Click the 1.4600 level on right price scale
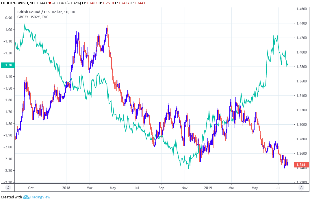Image resolution: width=310 pixels, height=201 pixels. coord(301,9)
